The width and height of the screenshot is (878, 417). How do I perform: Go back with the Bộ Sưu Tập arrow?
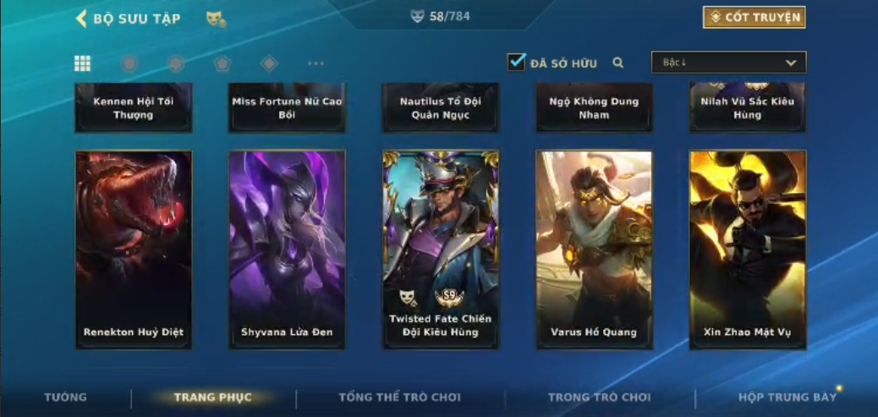81,19
